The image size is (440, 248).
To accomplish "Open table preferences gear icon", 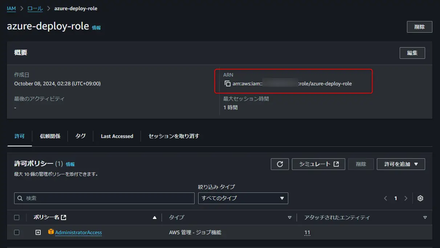I will click(420, 198).
